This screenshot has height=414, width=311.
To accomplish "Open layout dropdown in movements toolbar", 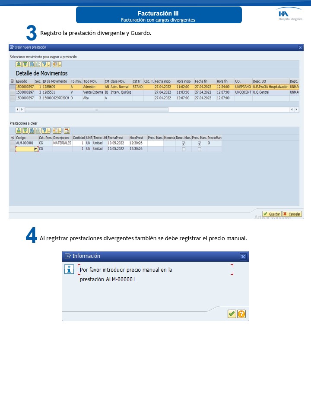I will [57, 64].
